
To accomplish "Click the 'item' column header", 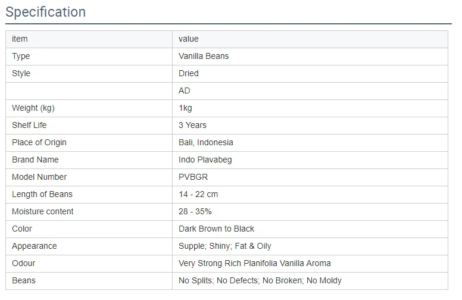I will (20, 39).
